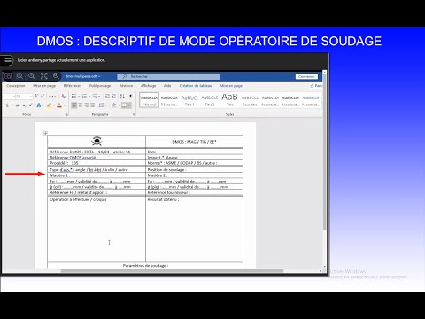The width and height of the screenshot is (425, 319).
Task: Open the Publipostage ribbon tab
Action: [100, 86]
